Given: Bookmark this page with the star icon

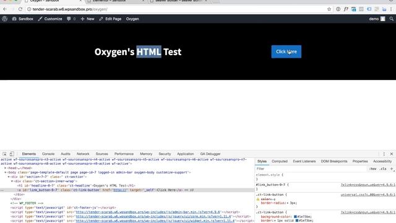Looking at the screenshot, I should tap(329, 9).
